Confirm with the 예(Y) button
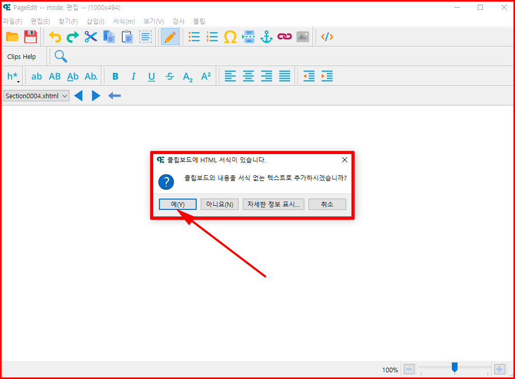Viewport: 515px width, 379px height. (178, 204)
